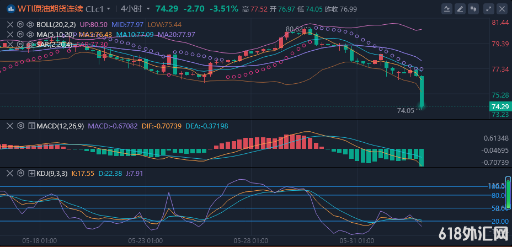Enter fullscreen chart mode
The image size is (512, 247).
click(488, 9)
